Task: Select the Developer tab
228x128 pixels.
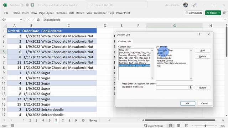Action: click(x=100, y=13)
